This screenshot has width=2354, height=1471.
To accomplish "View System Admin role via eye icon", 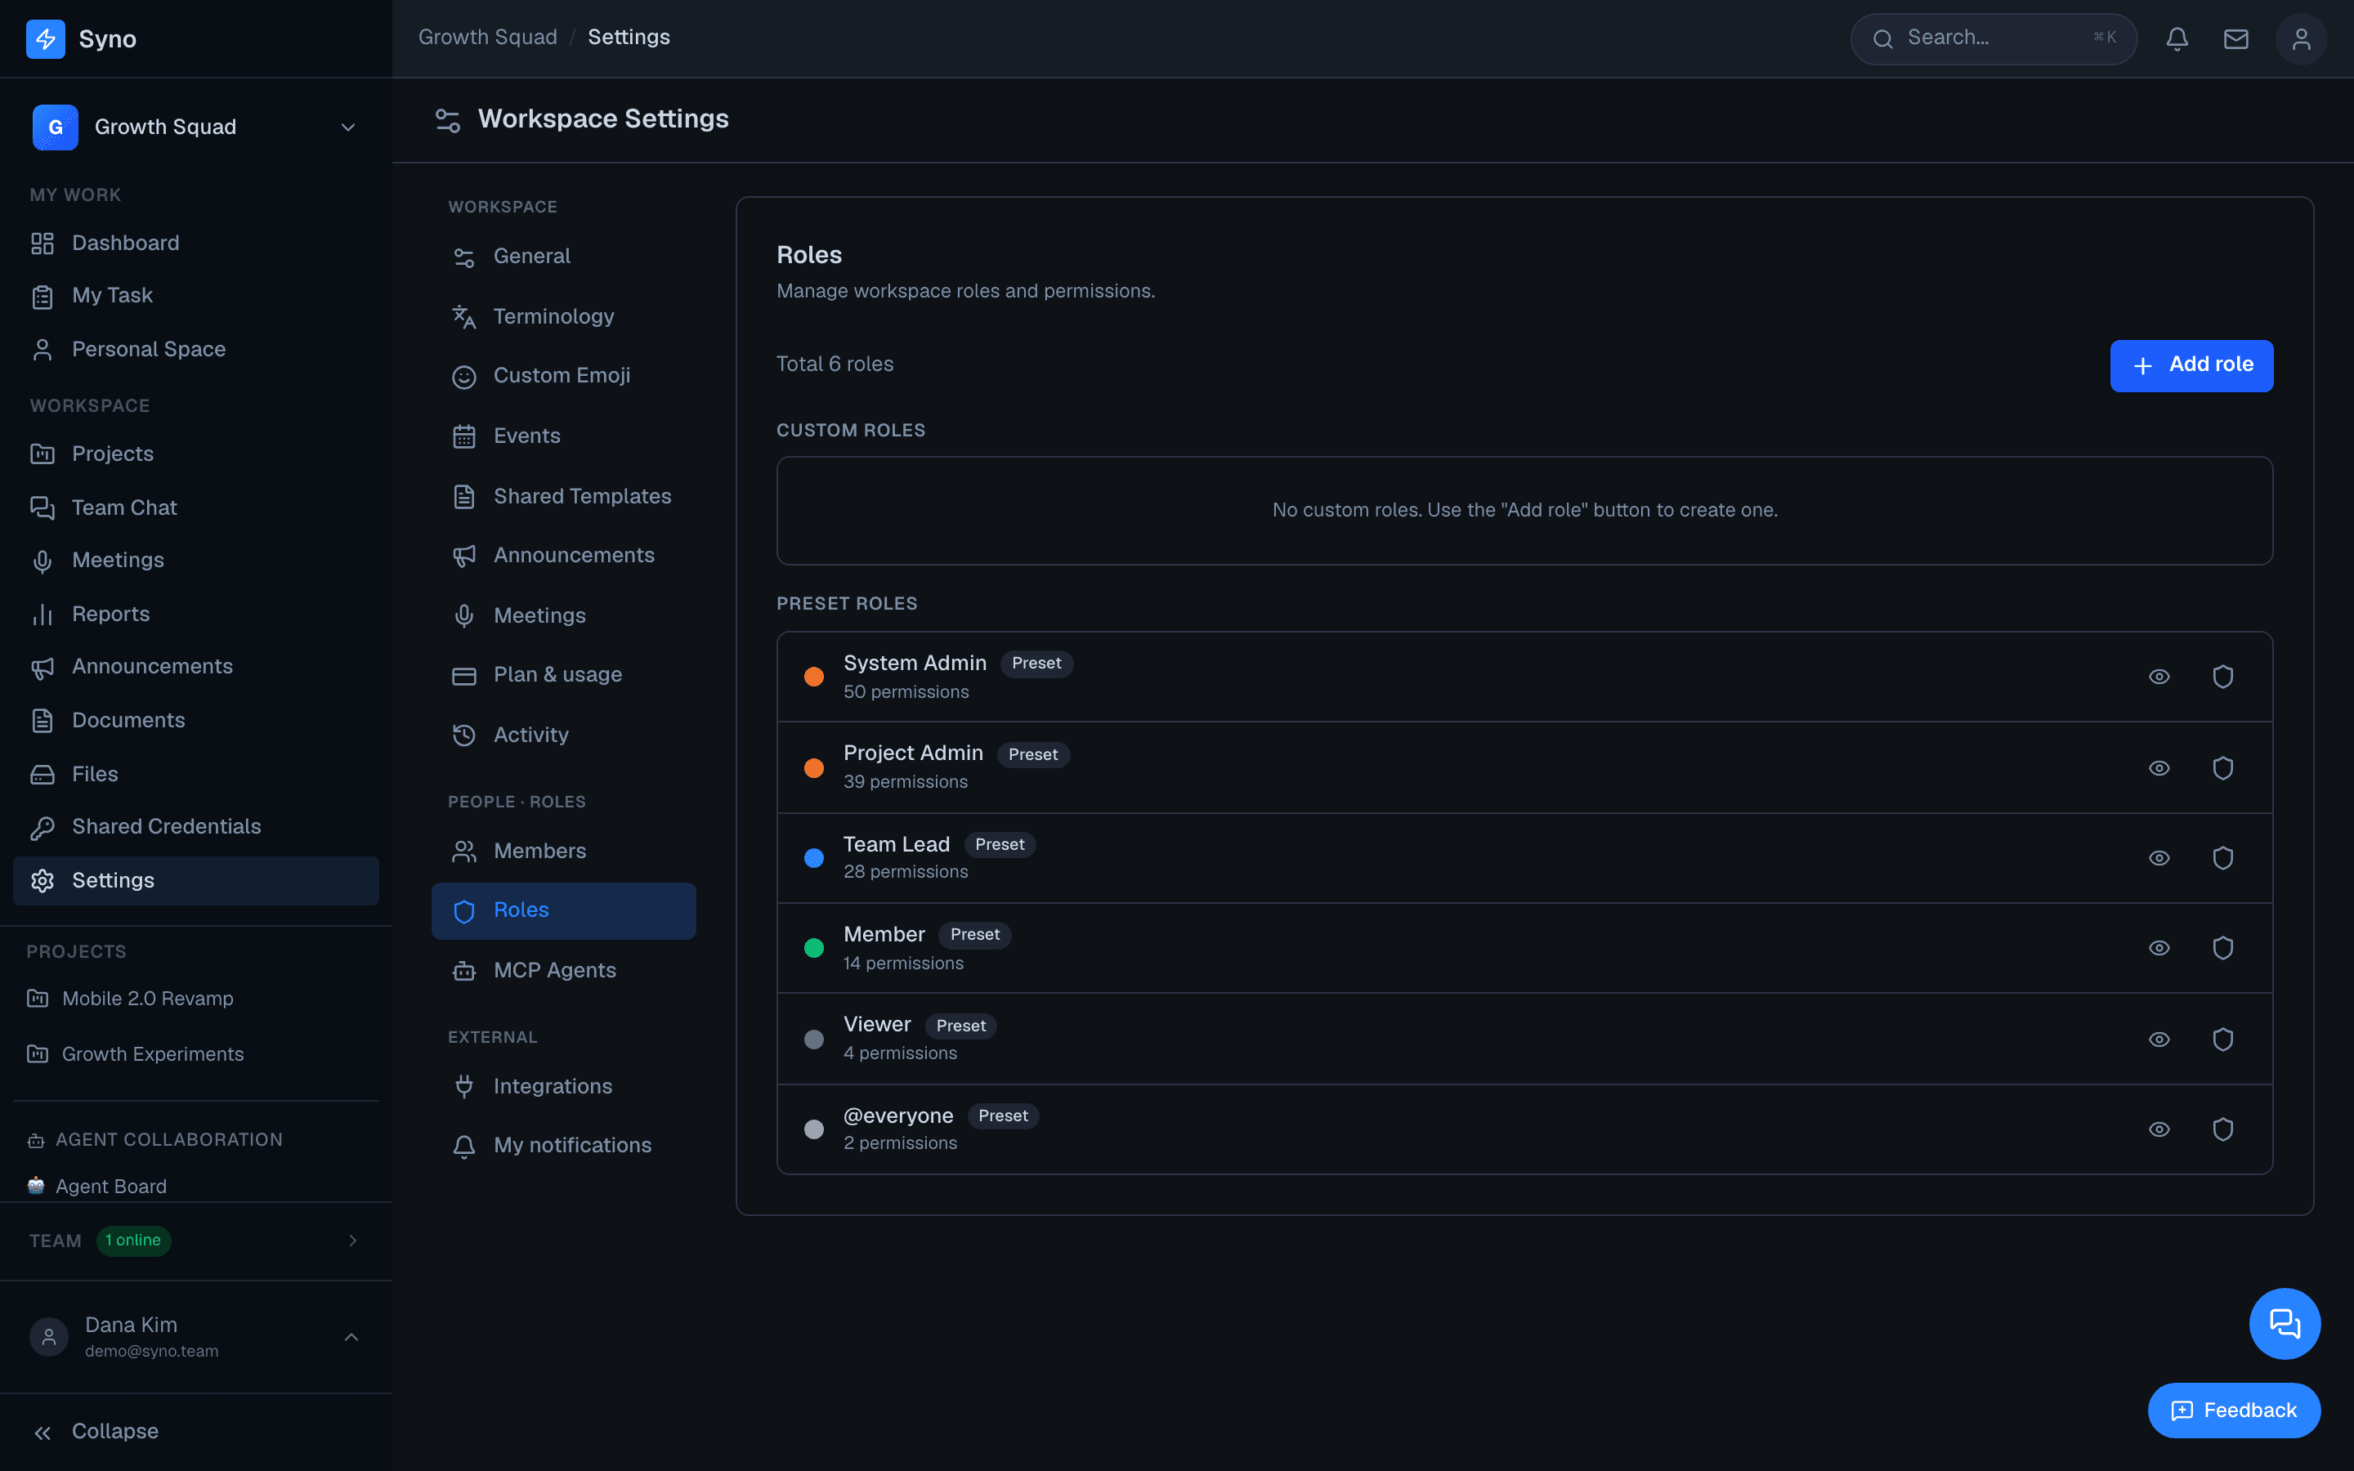I will pos(2159,676).
